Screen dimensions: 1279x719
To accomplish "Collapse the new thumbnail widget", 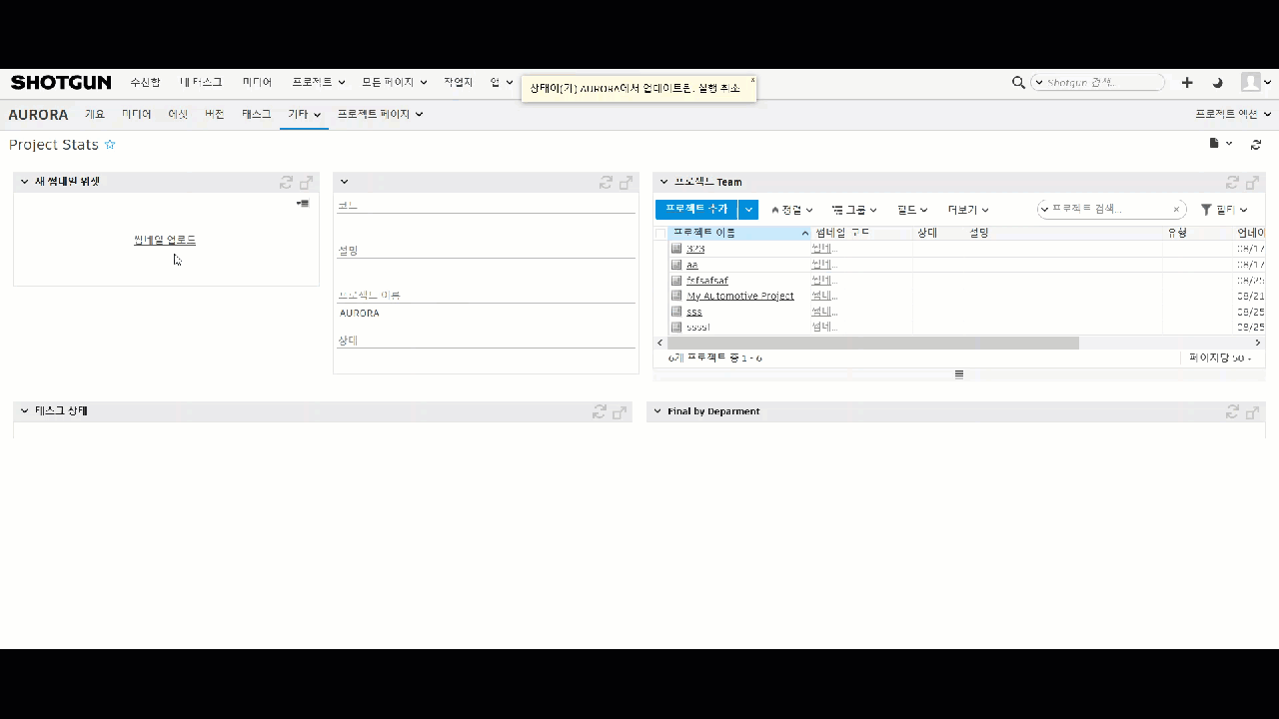I will coord(25,182).
